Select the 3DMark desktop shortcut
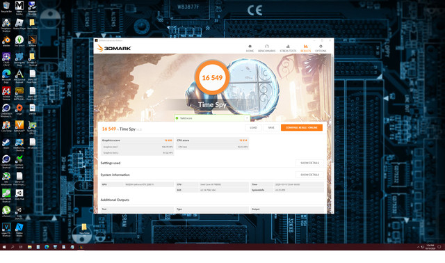 tap(33, 41)
